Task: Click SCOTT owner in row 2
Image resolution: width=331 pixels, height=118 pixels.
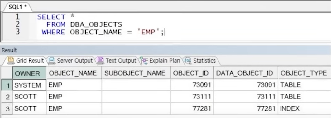Action: (29, 97)
